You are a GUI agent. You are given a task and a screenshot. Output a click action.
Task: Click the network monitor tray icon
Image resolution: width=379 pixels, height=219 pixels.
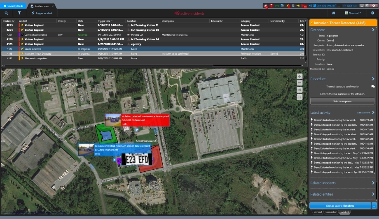282,6
